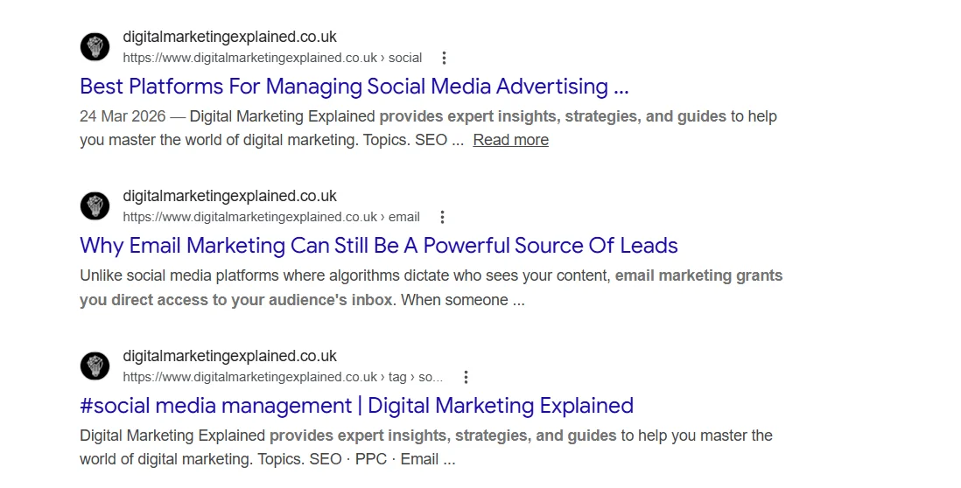961x488 pixels.
Task: Click site name above the social media advertising result
Action: (229, 37)
